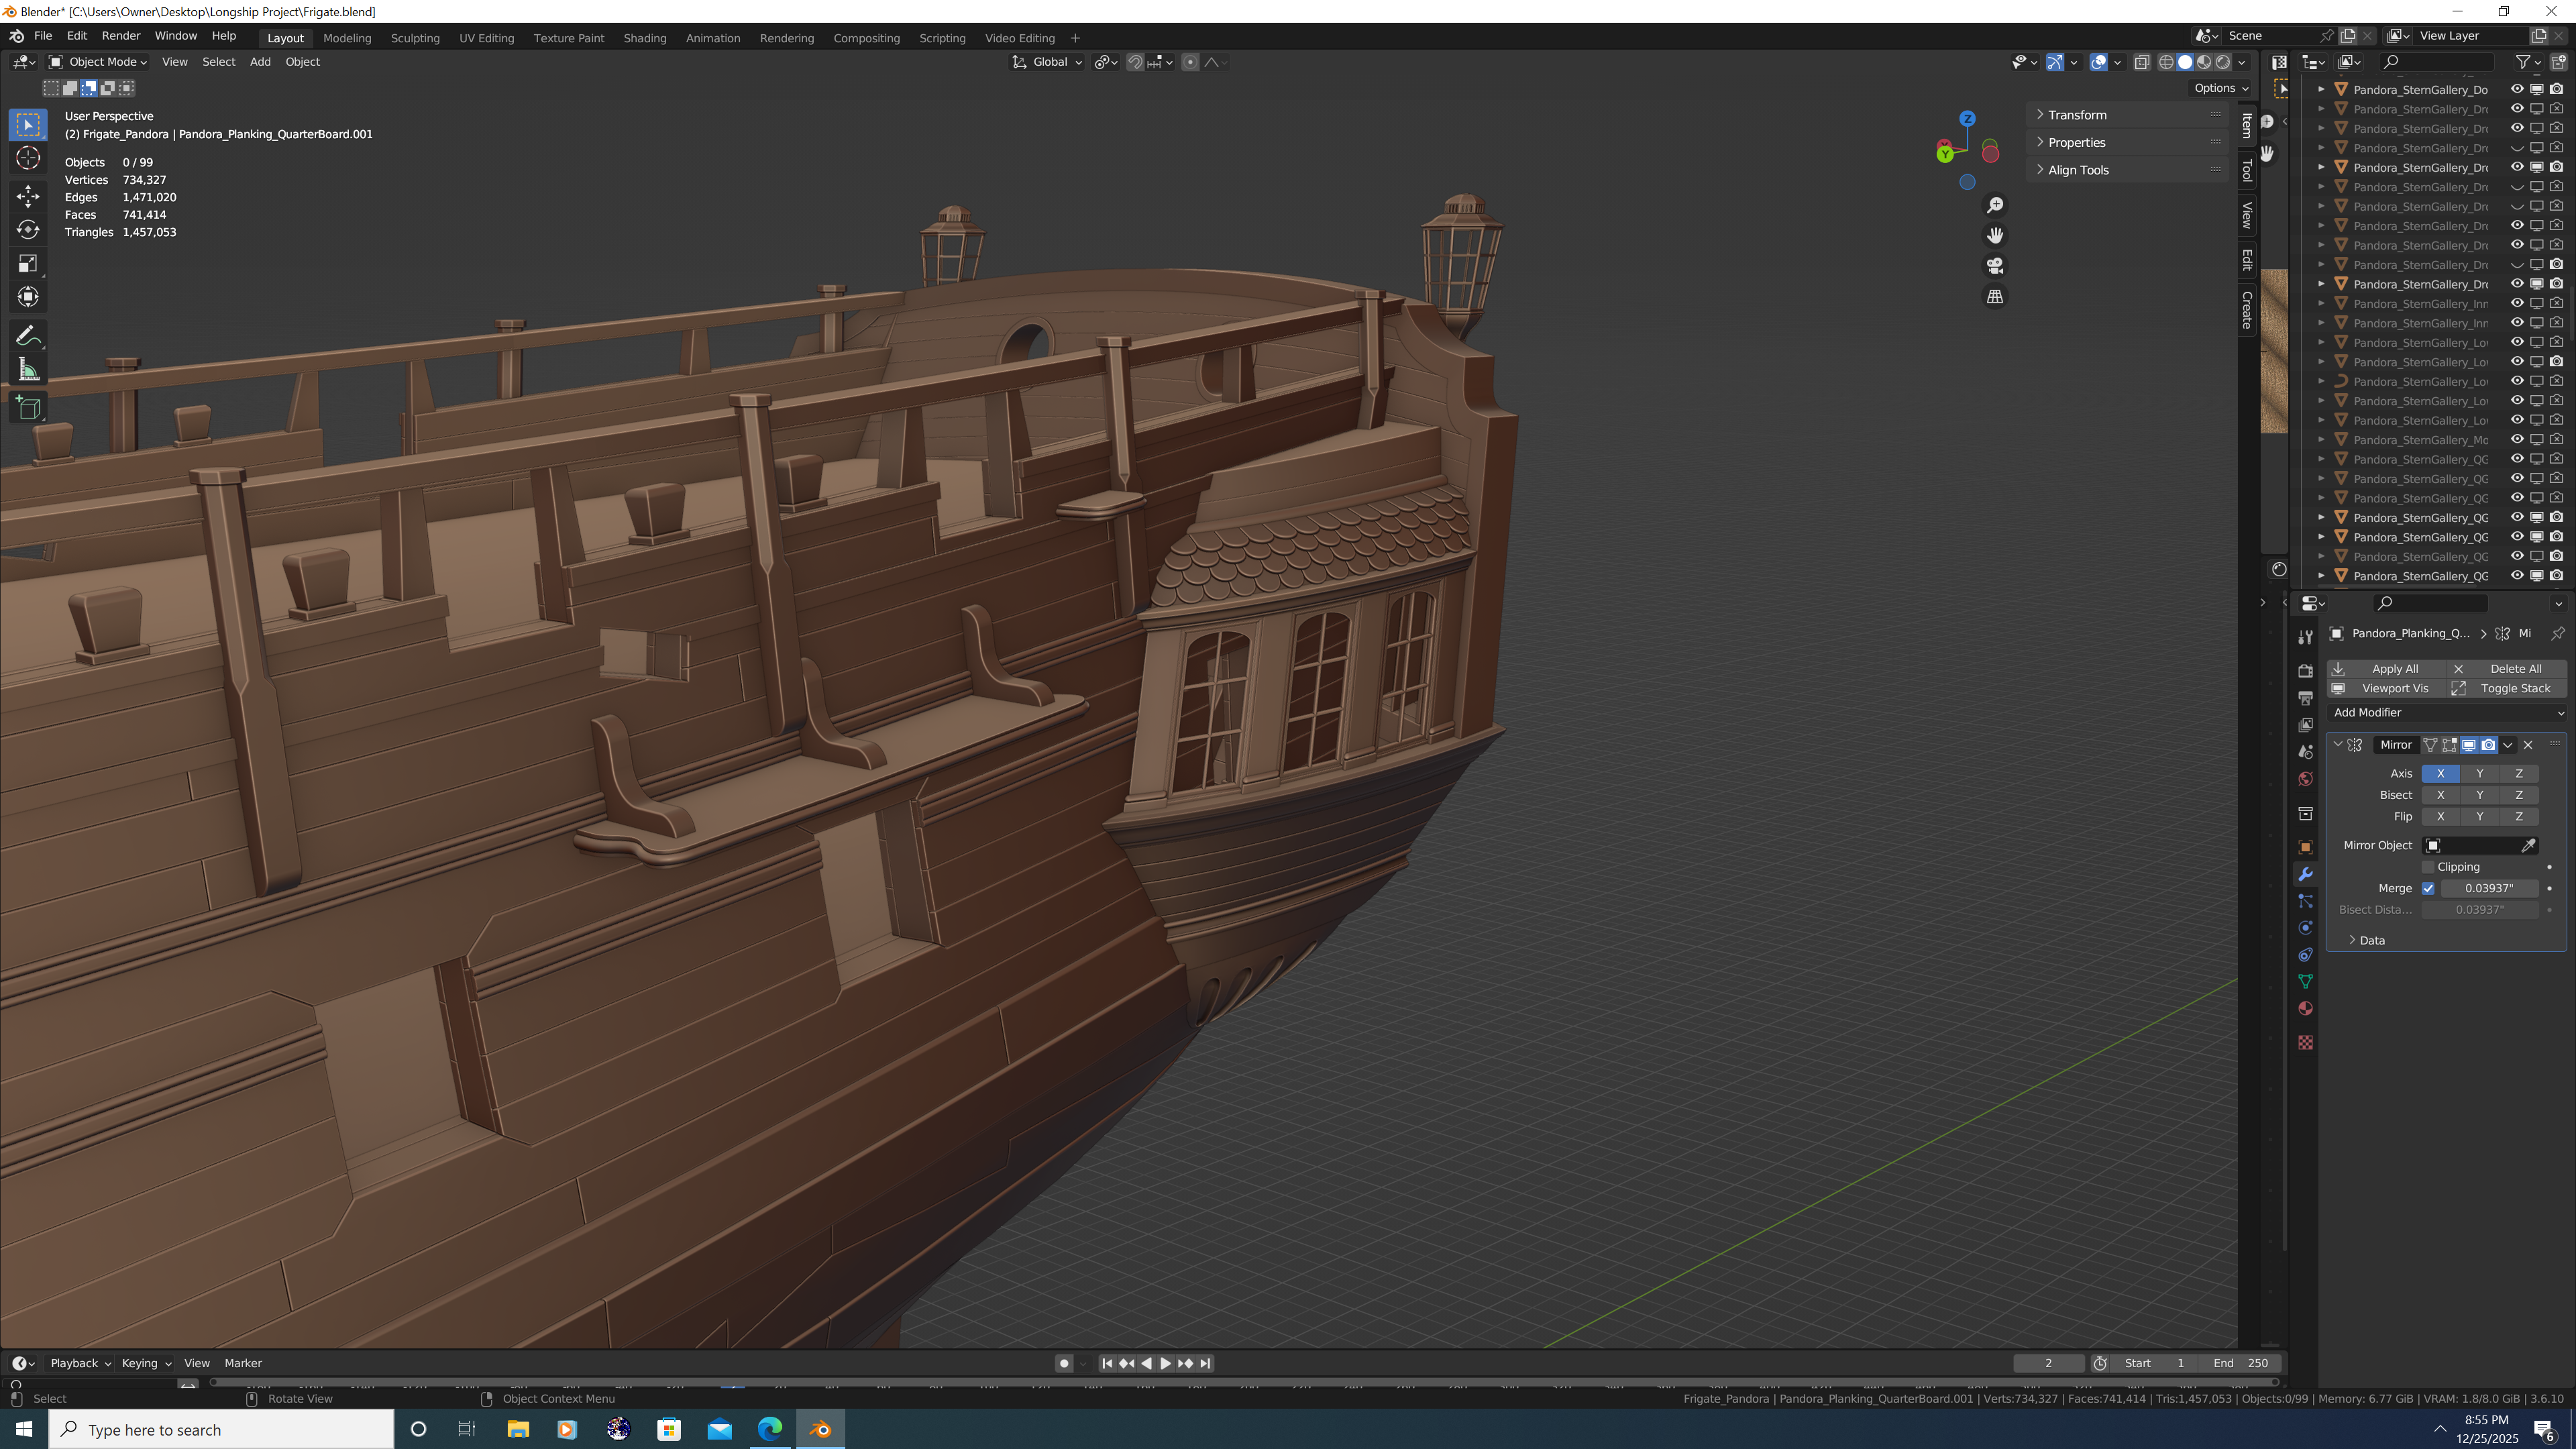The width and height of the screenshot is (2576, 1449).
Task: Click the Add Cube tool icon
Action: 28,408
